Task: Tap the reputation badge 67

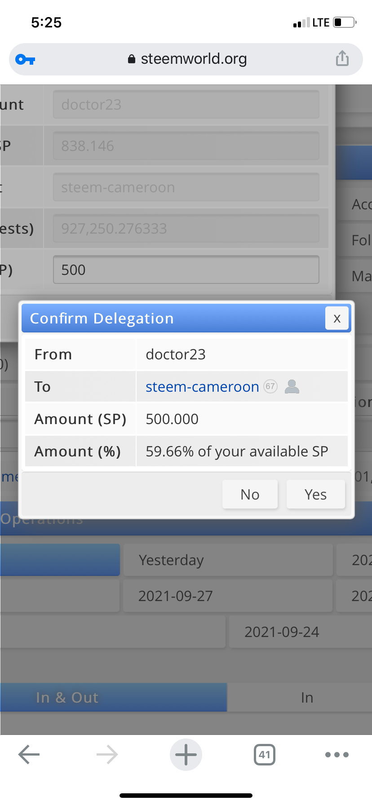Action: click(270, 386)
